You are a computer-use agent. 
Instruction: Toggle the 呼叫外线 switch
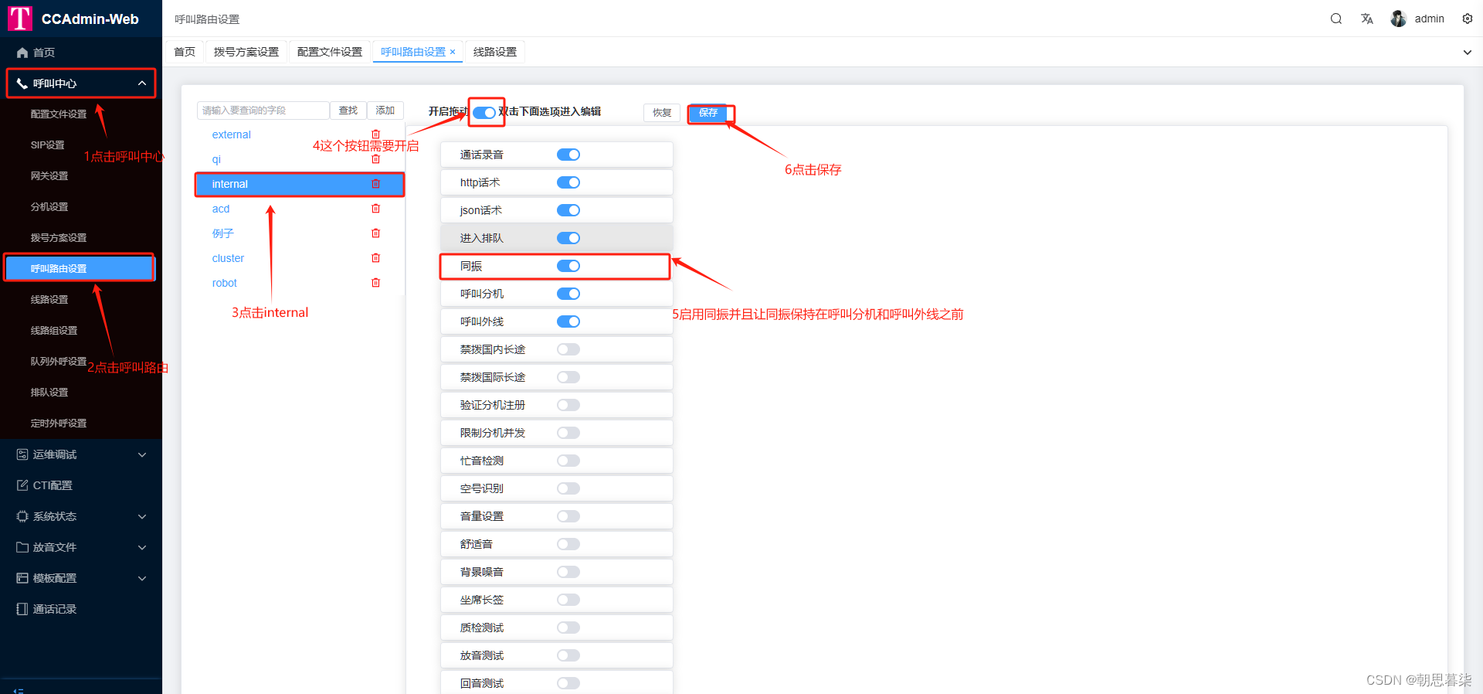click(x=568, y=321)
